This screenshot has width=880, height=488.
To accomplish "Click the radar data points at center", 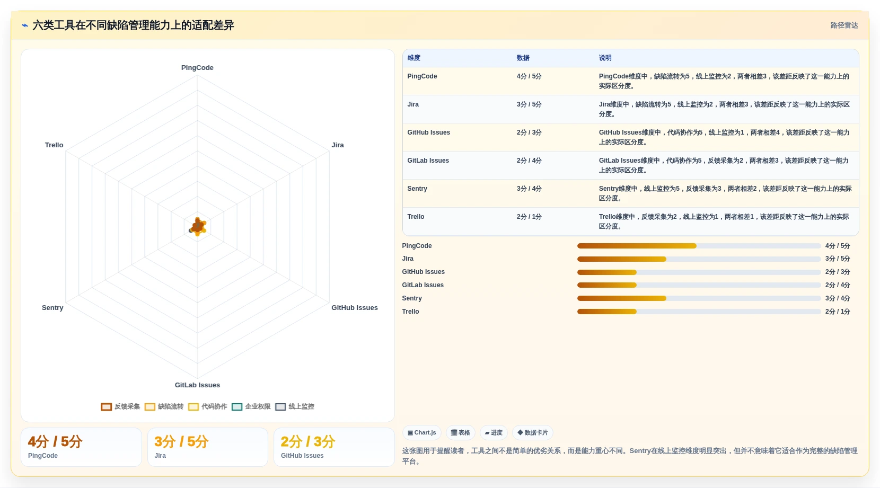I will click(x=198, y=227).
